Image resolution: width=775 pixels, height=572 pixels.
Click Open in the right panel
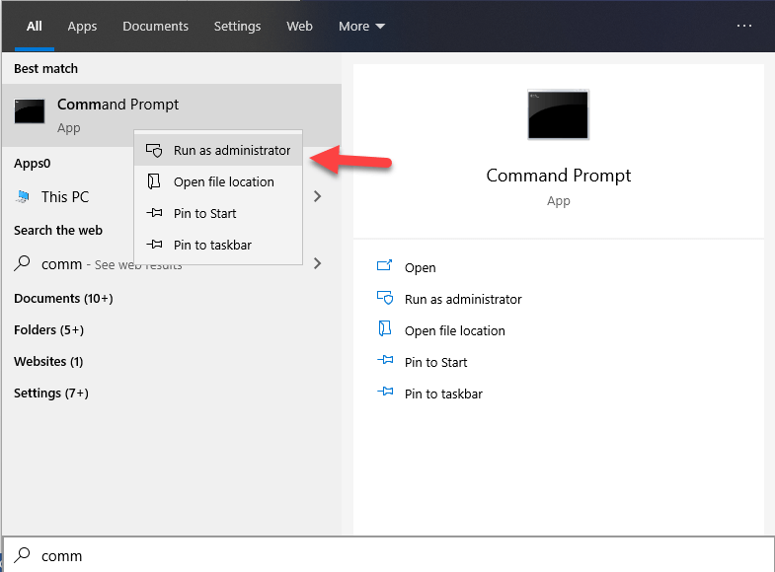coord(421,267)
